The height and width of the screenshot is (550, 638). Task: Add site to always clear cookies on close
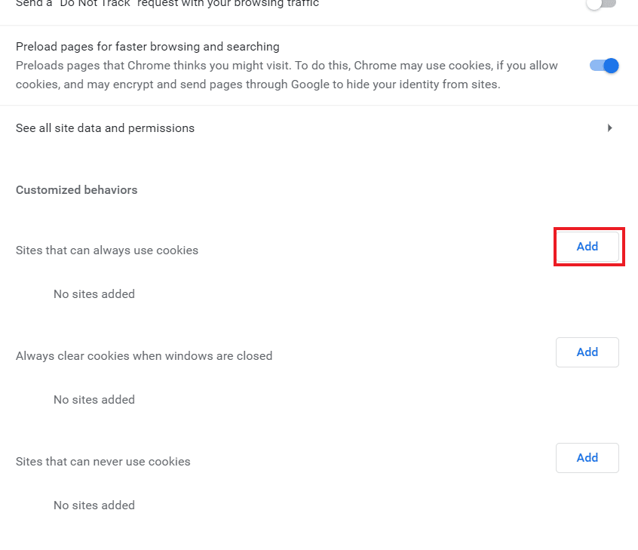click(587, 352)
